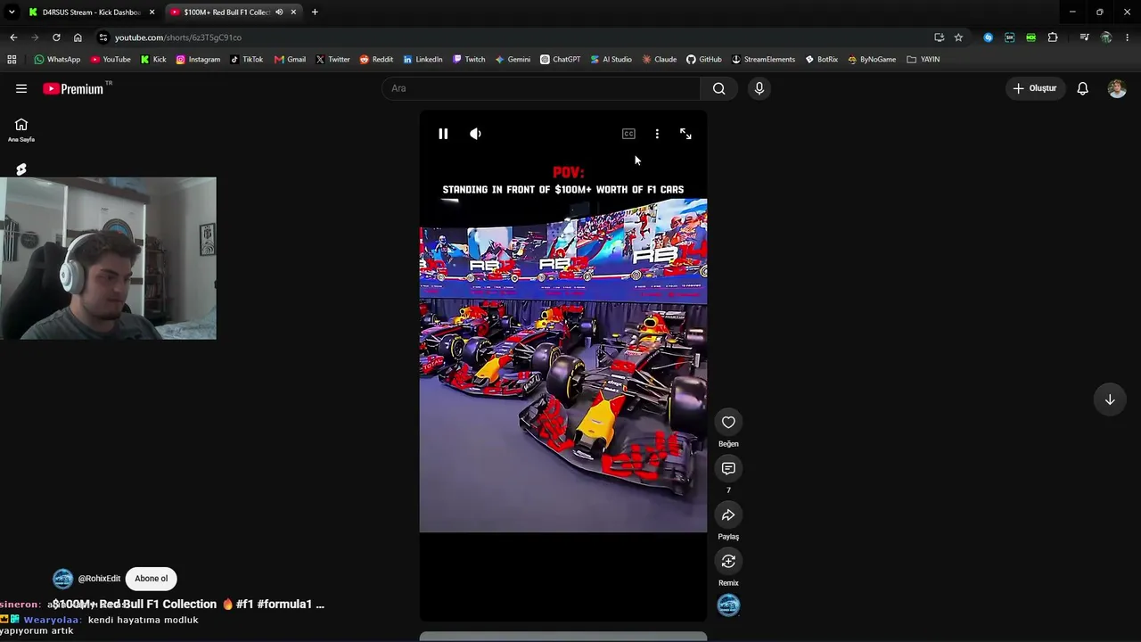Open the browser home page
The image size is (1141, 642).
[78, 37]
